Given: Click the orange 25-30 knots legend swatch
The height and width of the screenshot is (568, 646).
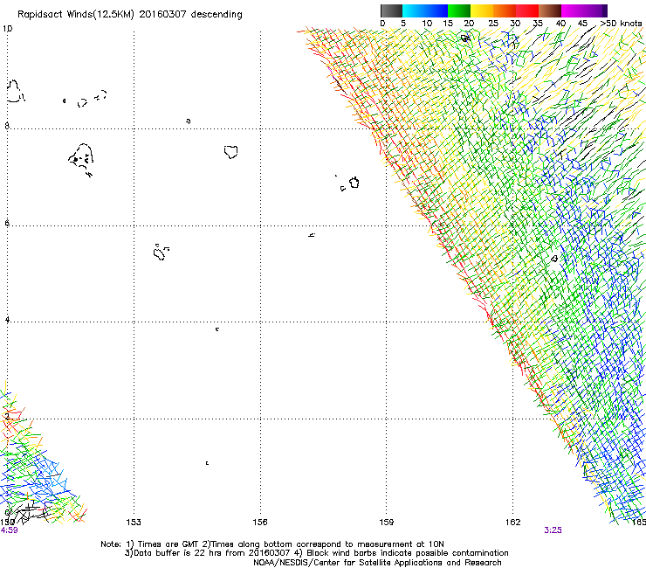Looking at the screenshot, I should pos(505,10).
